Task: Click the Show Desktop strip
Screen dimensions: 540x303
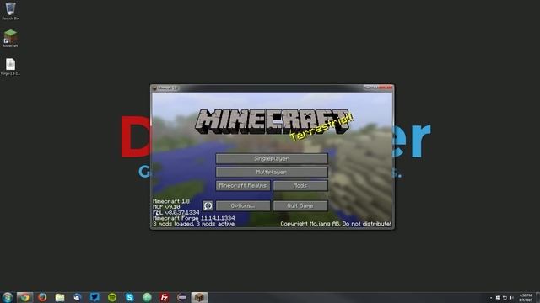Action: tap(538, 297)
